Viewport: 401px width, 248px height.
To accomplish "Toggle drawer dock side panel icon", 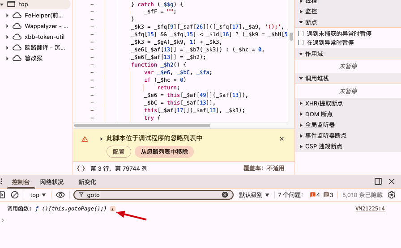I will point(378,181).
